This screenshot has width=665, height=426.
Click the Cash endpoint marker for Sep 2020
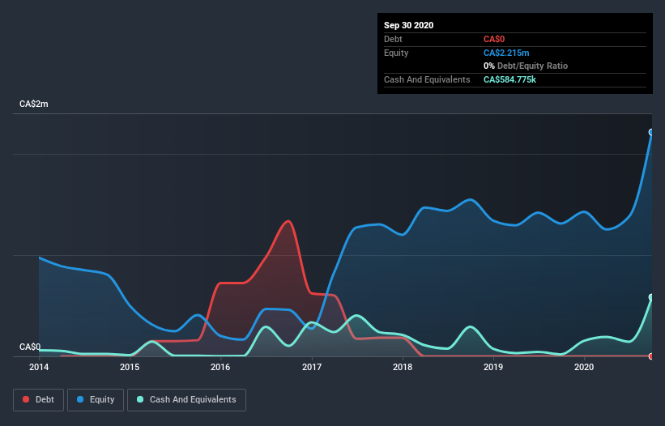pos(651,297)
